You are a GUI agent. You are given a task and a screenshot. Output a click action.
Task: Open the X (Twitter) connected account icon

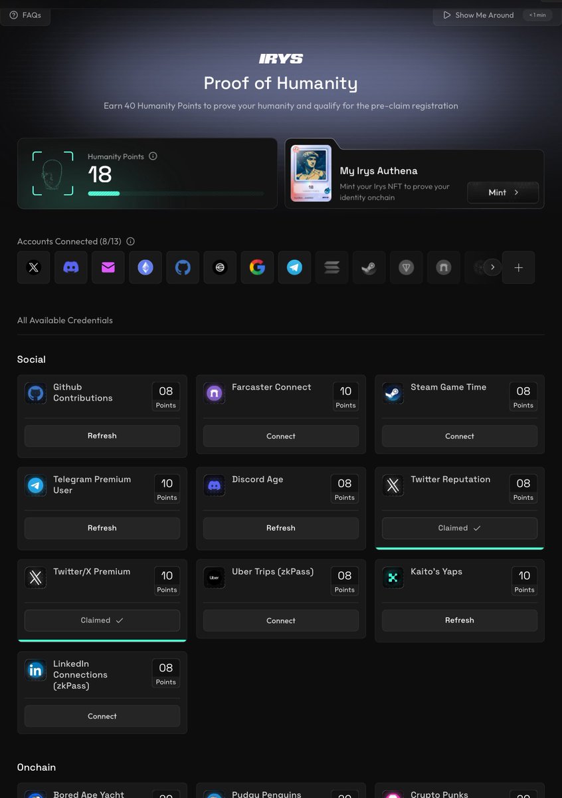pos(33,267)
